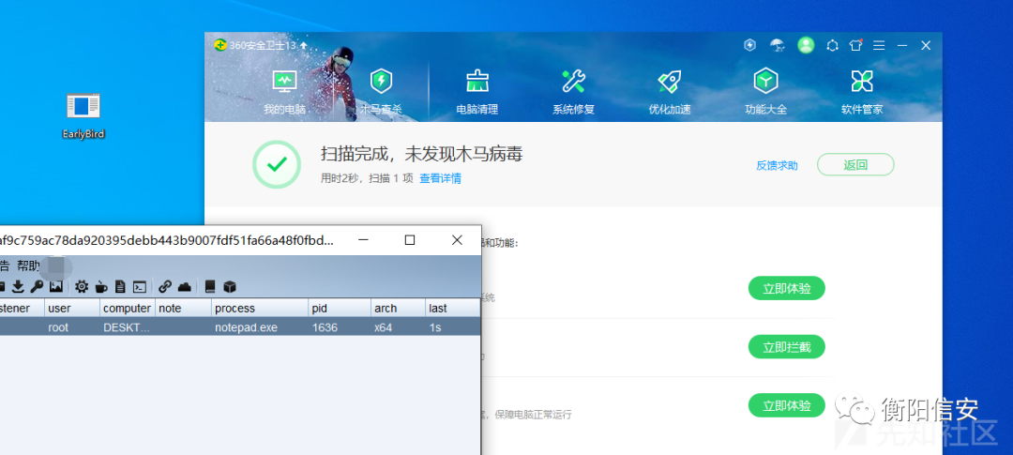Click the upgrade arrow beside 360安全卫士13 title
1013x455 pixels.
tap(304, 46)
